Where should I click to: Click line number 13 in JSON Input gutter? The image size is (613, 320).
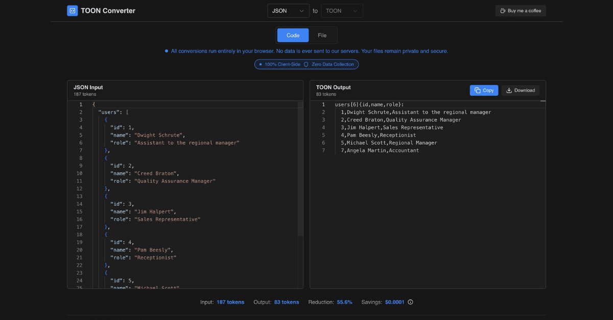79,196
